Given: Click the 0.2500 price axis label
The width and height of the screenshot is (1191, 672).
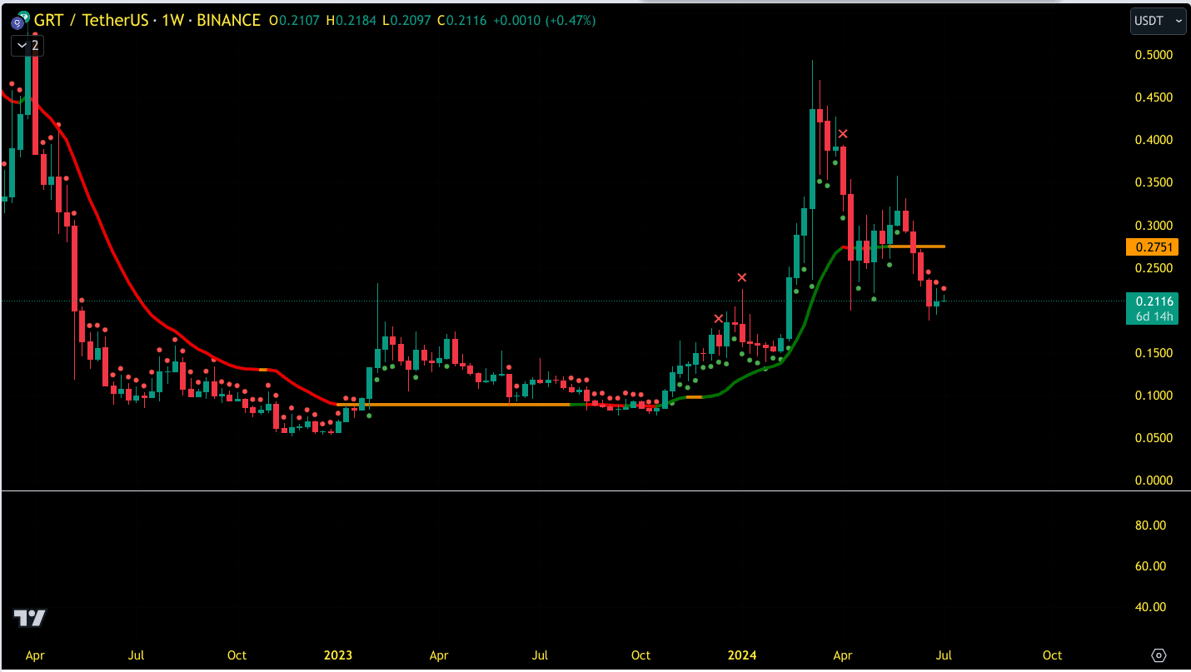Looking at the screenshot, I should click(1154, 268).
